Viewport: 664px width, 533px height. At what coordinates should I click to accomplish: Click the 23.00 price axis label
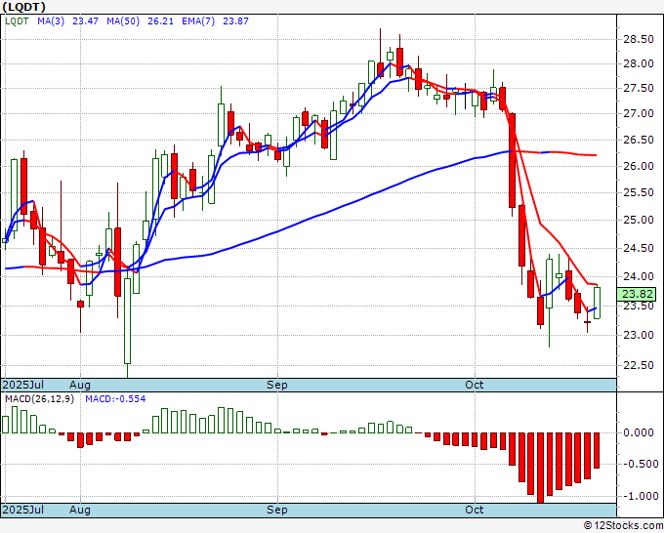(x=639, y=335)
